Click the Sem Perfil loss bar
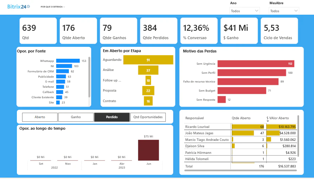 coord(252,73)
